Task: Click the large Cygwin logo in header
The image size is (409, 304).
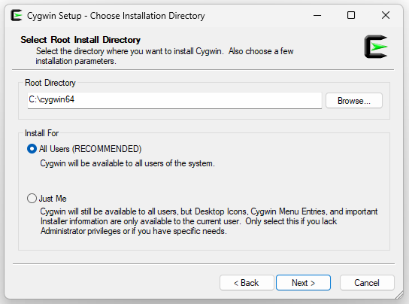Action: click(376, 47)
